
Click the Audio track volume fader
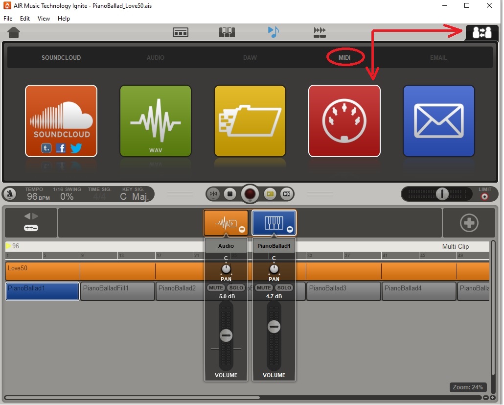point(226,335)
